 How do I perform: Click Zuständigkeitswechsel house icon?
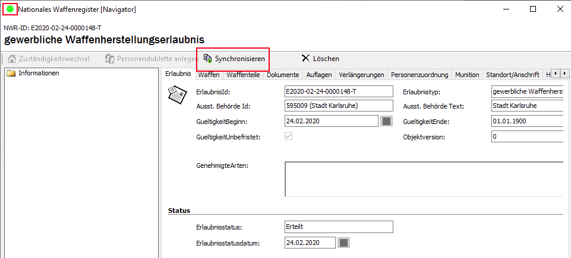(11, 59)
